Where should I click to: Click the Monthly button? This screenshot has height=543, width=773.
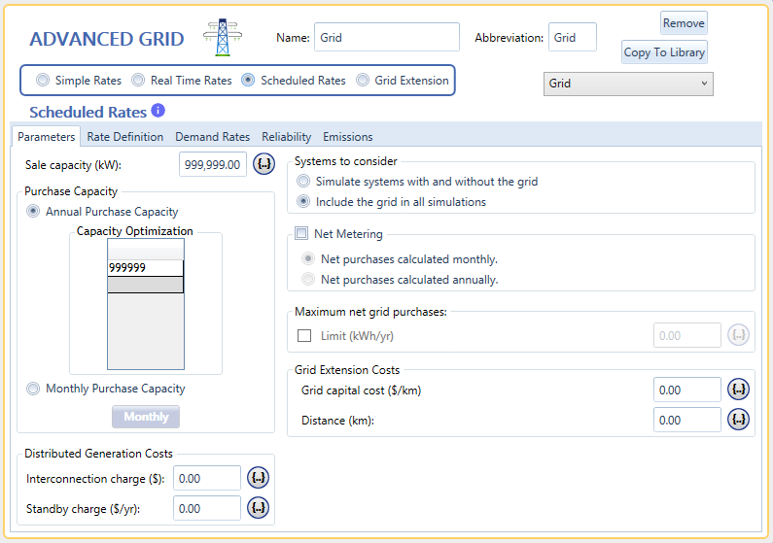point(146,417)
